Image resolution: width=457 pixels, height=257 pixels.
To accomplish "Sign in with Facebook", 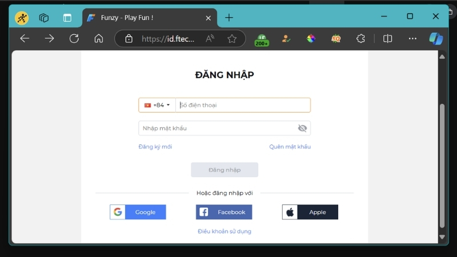I will pos(224,212).
